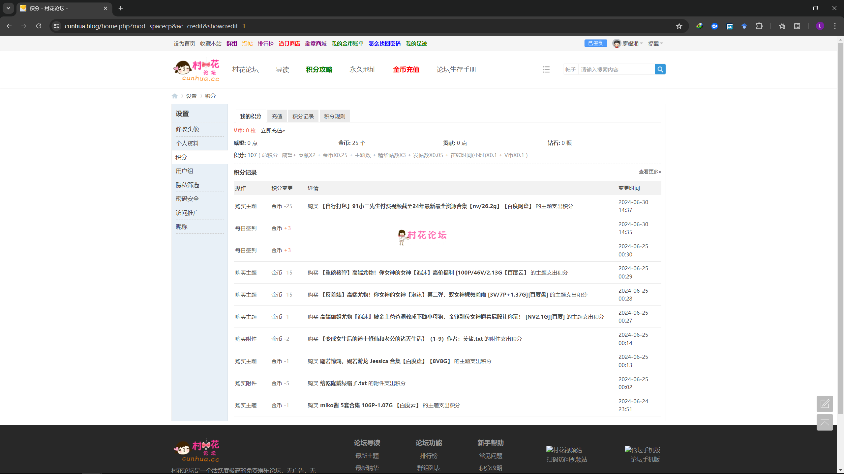Click 排行榜 in the footer
The image size is (844, 474).
(x=429, y=456)
